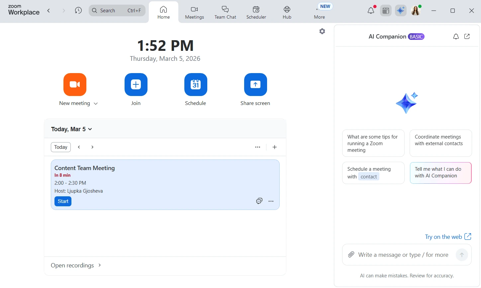Viewport: 481px width, 288px height.
Task: Open the Schedule meeting dialog
Action: (196, 85)
